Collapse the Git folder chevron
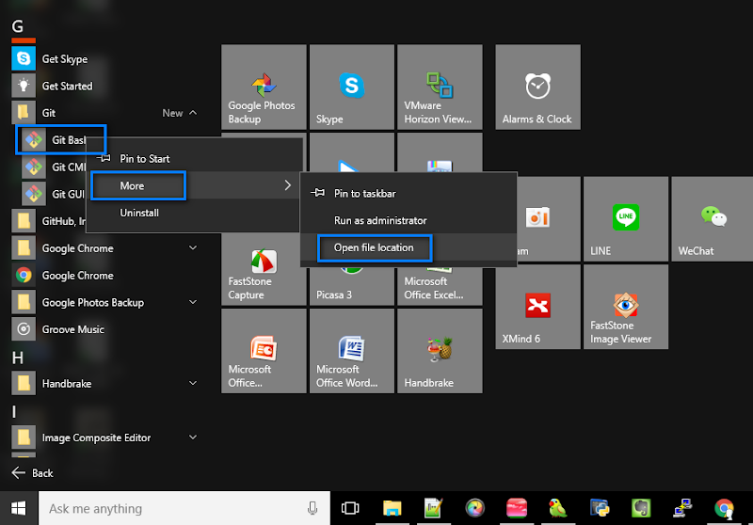Viewport: 753px width, 525px height. (193, 113)
